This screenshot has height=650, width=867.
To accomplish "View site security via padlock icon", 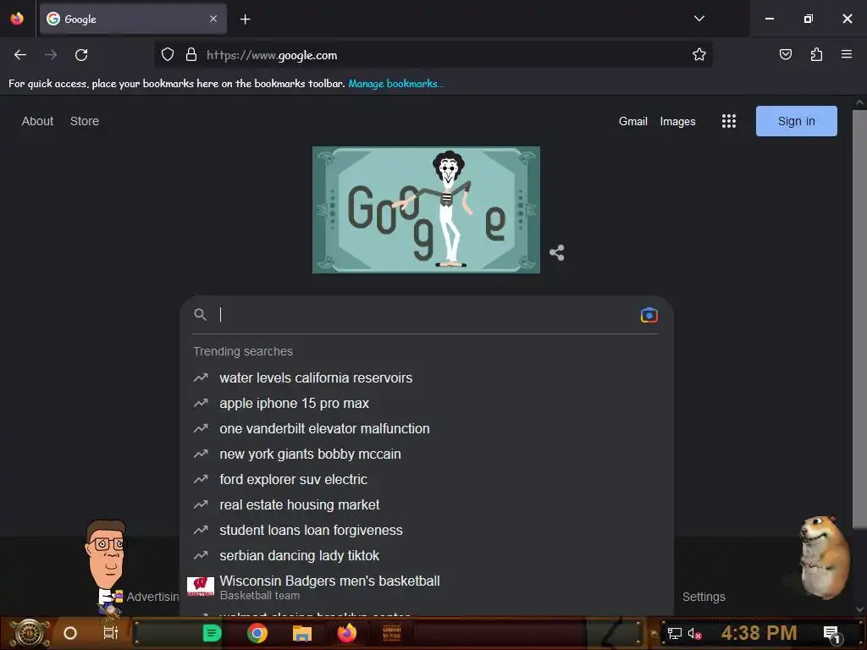I will [191, 54].
